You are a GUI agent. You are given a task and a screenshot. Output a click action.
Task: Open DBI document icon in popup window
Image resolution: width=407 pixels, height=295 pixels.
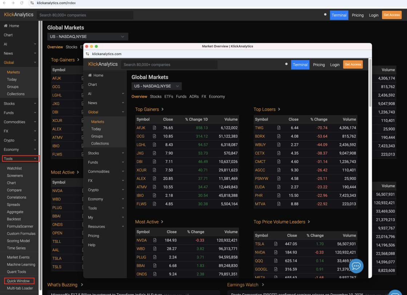[154, 162]
